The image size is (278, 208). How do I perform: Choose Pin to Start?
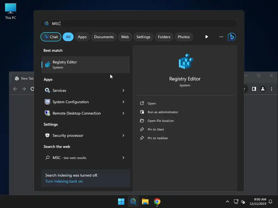point(156,129)
